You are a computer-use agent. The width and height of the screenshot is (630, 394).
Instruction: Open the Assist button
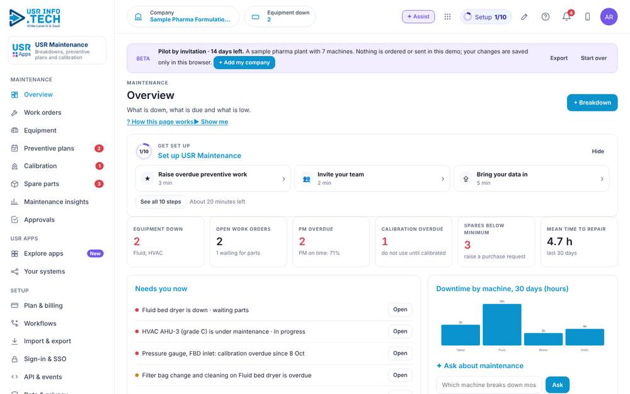click(418, 16)
